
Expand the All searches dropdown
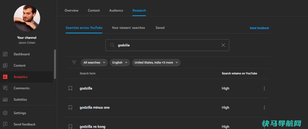(x=94, y=62)
